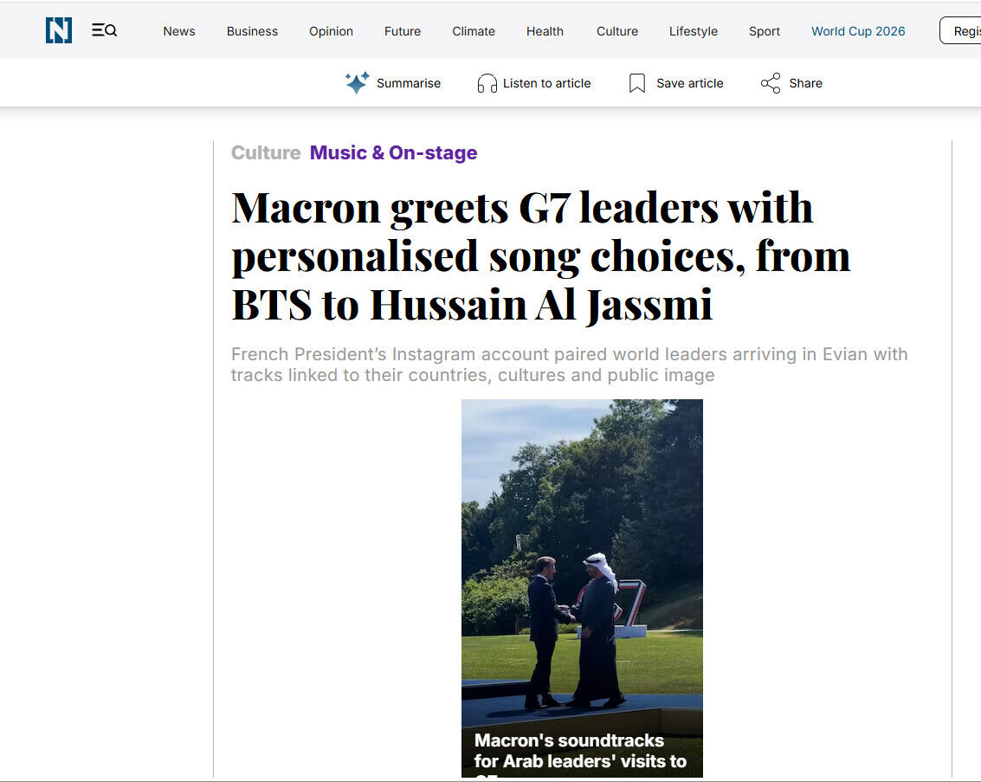Open the menu and search icon
The height and width of the screenshot is (782, 981).
click(104, 30)
